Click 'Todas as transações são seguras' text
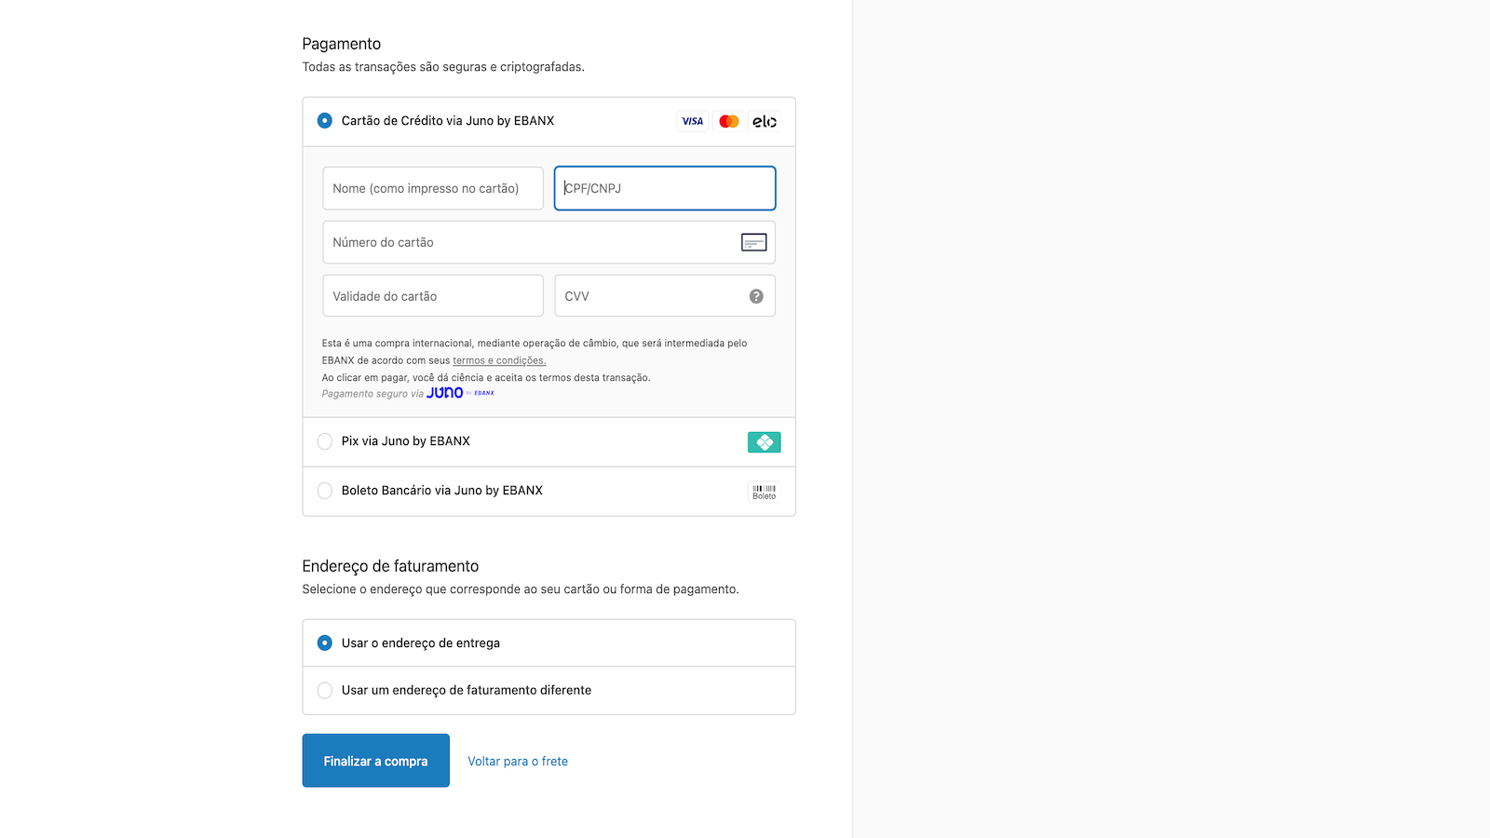The image size is (1490, 838). coord(443,67)
